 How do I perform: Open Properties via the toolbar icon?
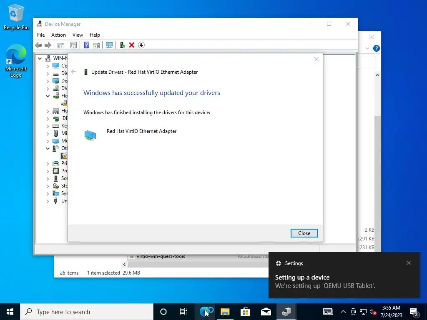pyautogui.click(x=73, y=45)
